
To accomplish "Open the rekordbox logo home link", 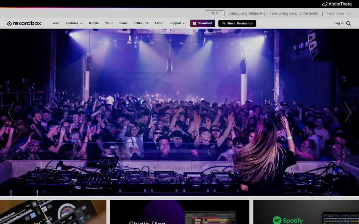I will click(24, 23).
